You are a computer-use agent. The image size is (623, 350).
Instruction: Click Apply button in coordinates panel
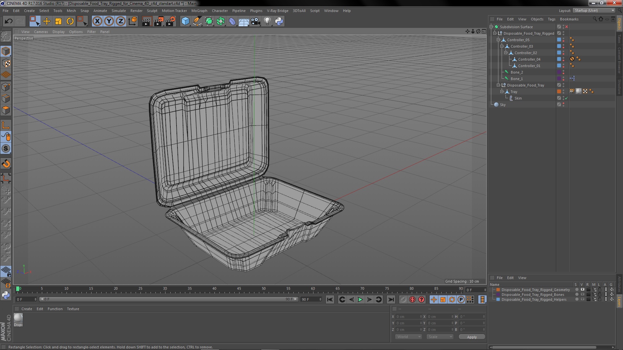tap(471, 337)
